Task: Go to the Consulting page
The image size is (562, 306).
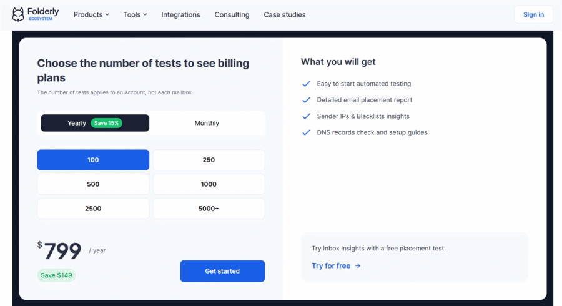Action: point(232,14)
